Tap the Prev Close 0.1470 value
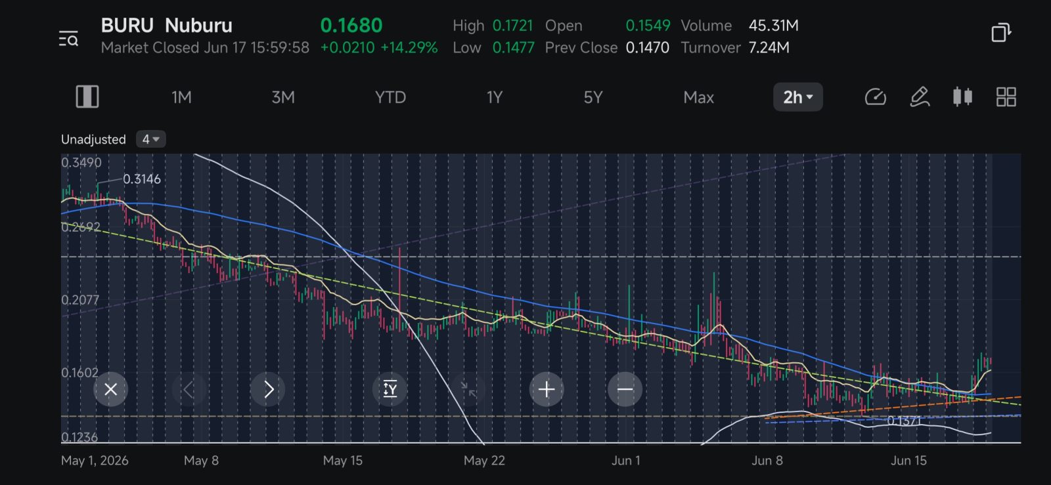The image size is (1051, 485). [x=647, y=47]
